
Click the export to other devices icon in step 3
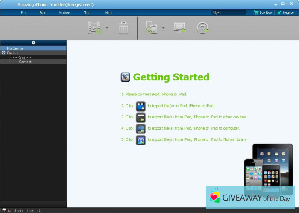(141, 117)
